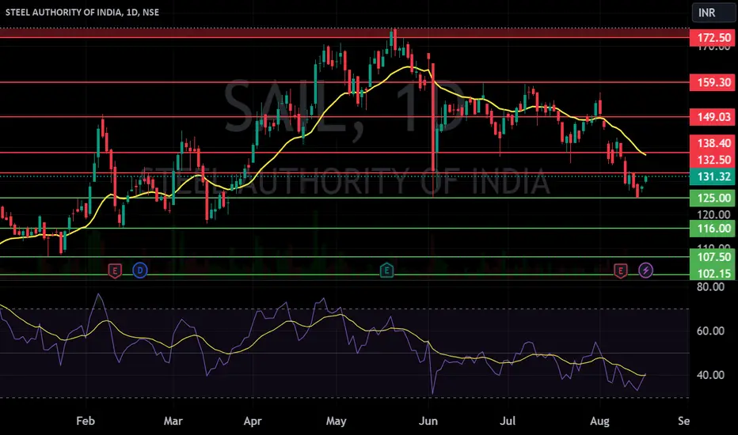738x435 pixels.
Task: Click the Jul label on time axis
Action: pos(508,421)
